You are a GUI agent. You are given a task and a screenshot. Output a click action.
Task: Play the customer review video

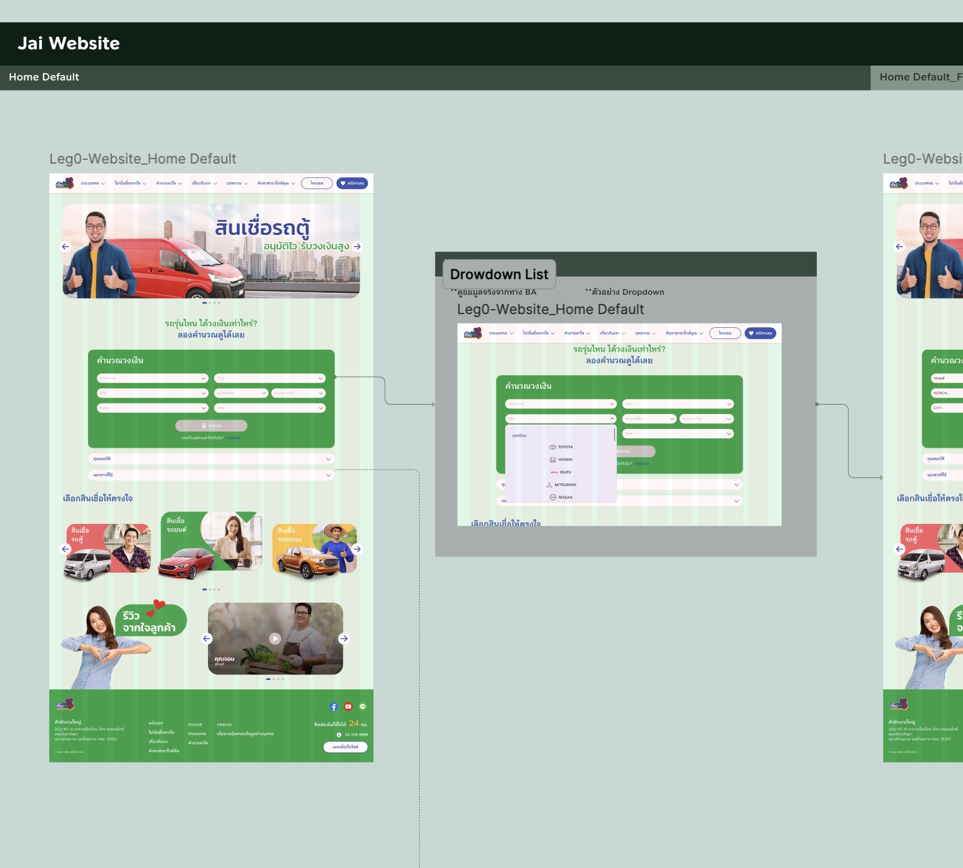(275, 638)
